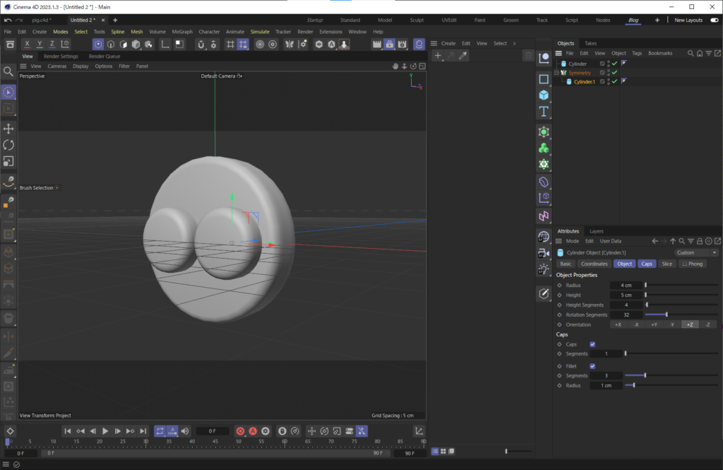Disable the Caps checkbox in Object Properties
Screen dimensions: 723x470
[x=592, y=343]
